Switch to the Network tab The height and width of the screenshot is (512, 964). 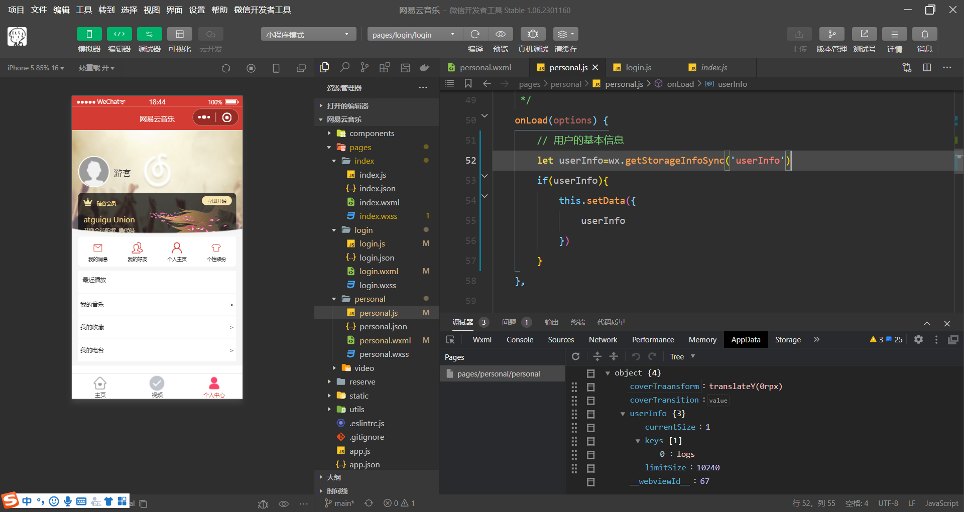(602, 339)
